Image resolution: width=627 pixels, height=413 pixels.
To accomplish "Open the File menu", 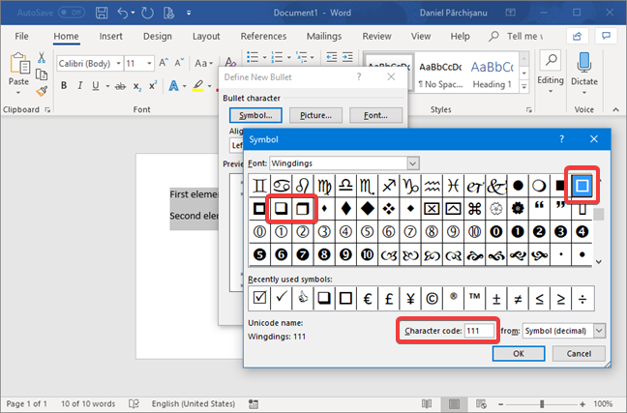I will 21,37.
